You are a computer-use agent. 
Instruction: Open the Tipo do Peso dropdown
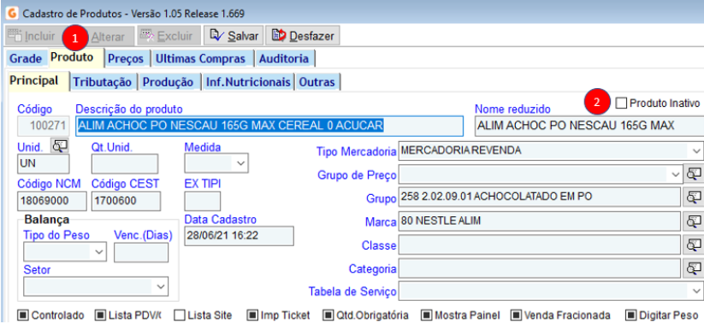[99, 252]
